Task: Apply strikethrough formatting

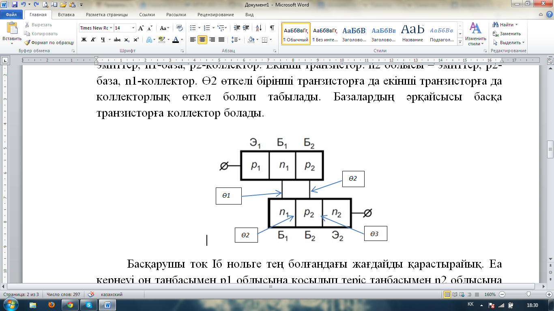Action: 117,40
